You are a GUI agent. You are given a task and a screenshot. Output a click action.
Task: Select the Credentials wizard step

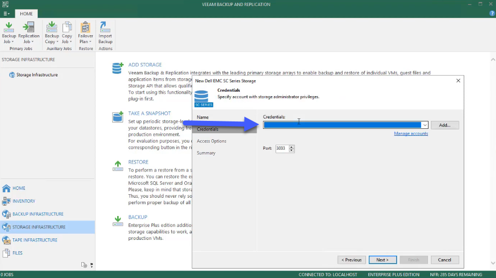[x=224, y=129]
